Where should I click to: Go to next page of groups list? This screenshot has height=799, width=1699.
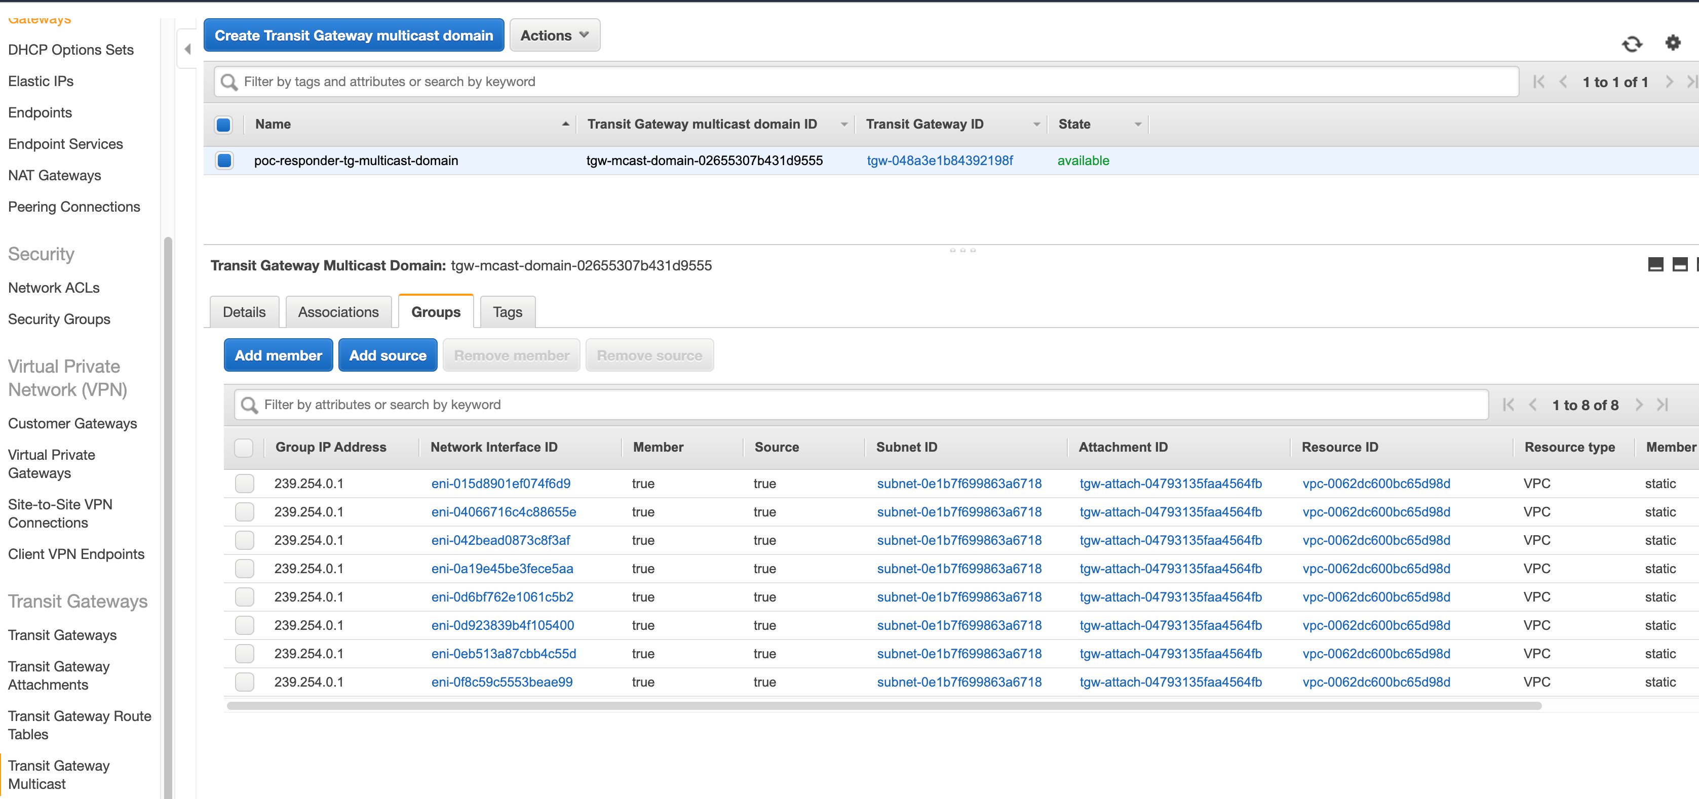[1639, 405]
